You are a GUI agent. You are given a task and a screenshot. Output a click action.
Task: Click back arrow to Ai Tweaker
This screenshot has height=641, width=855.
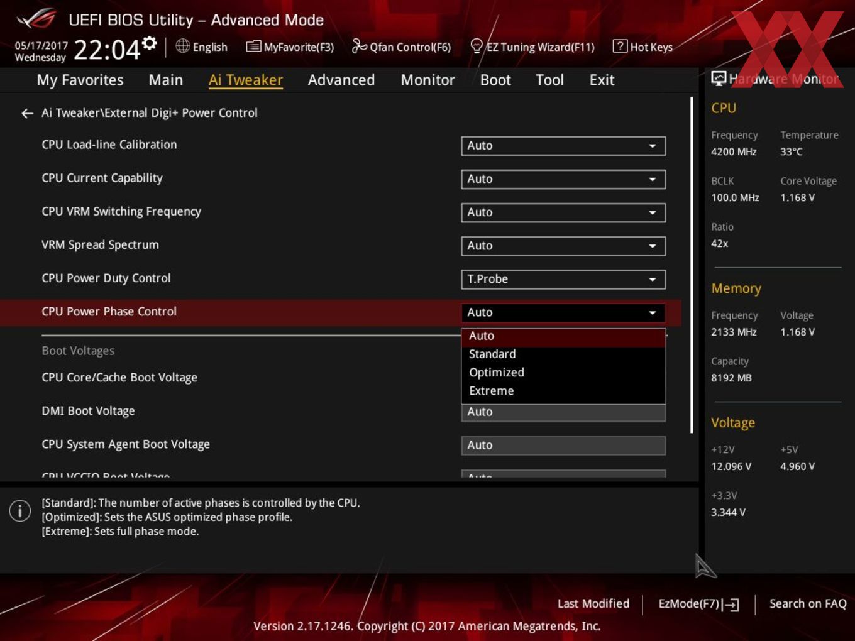(27, 113)
